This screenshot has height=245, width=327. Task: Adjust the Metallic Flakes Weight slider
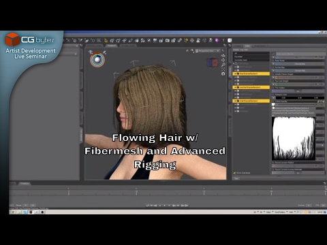(296, 78)
